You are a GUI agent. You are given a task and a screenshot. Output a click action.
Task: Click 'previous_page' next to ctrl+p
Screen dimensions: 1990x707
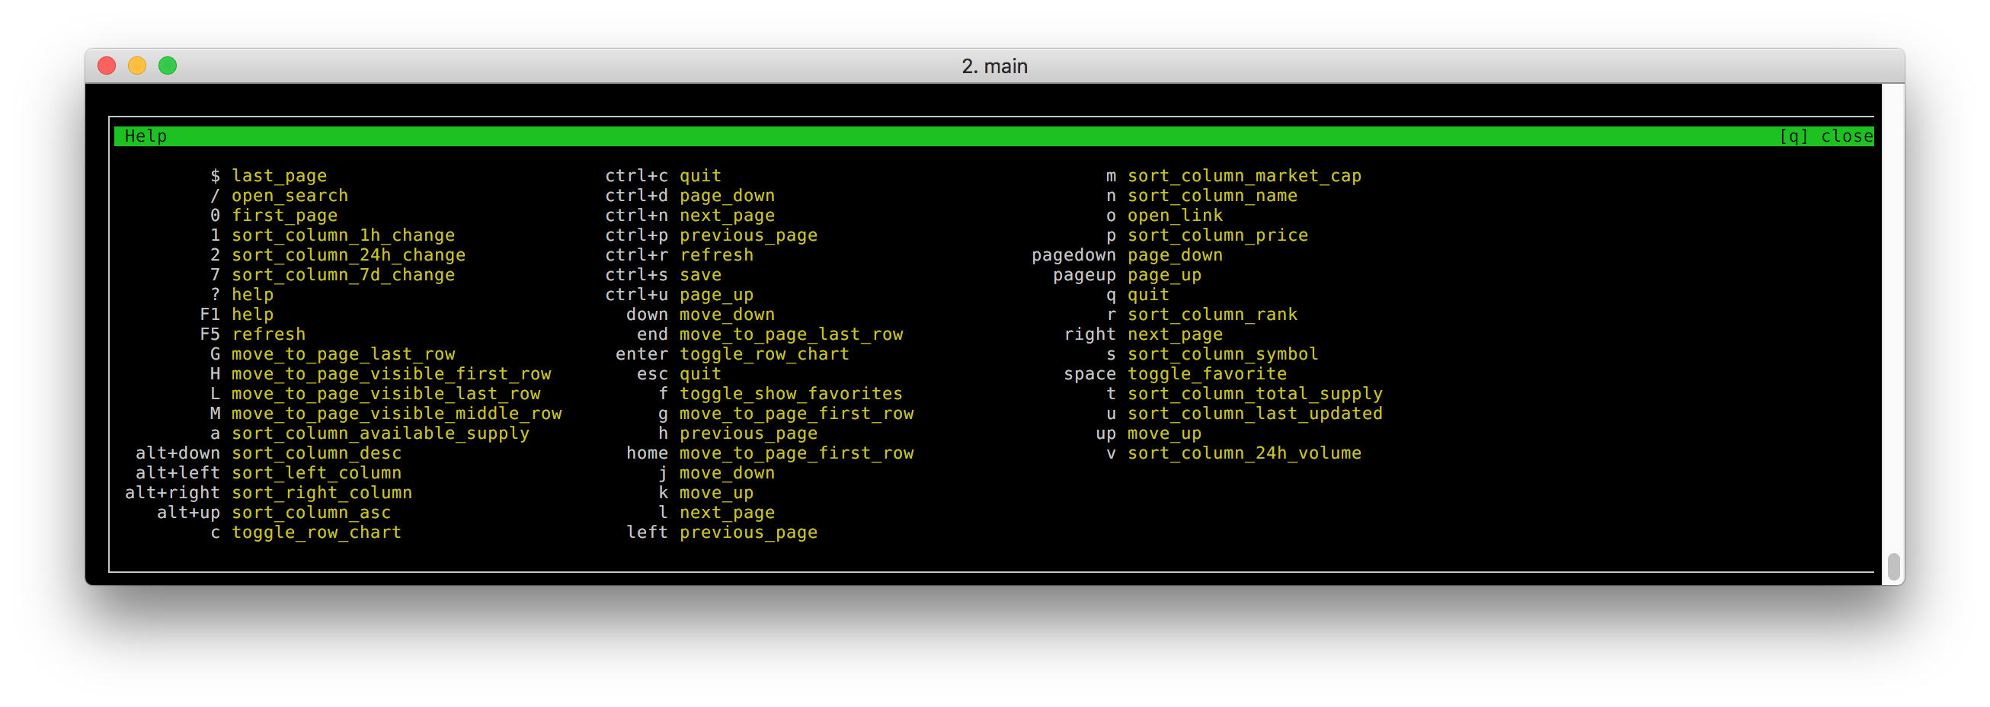pos(749,235)
